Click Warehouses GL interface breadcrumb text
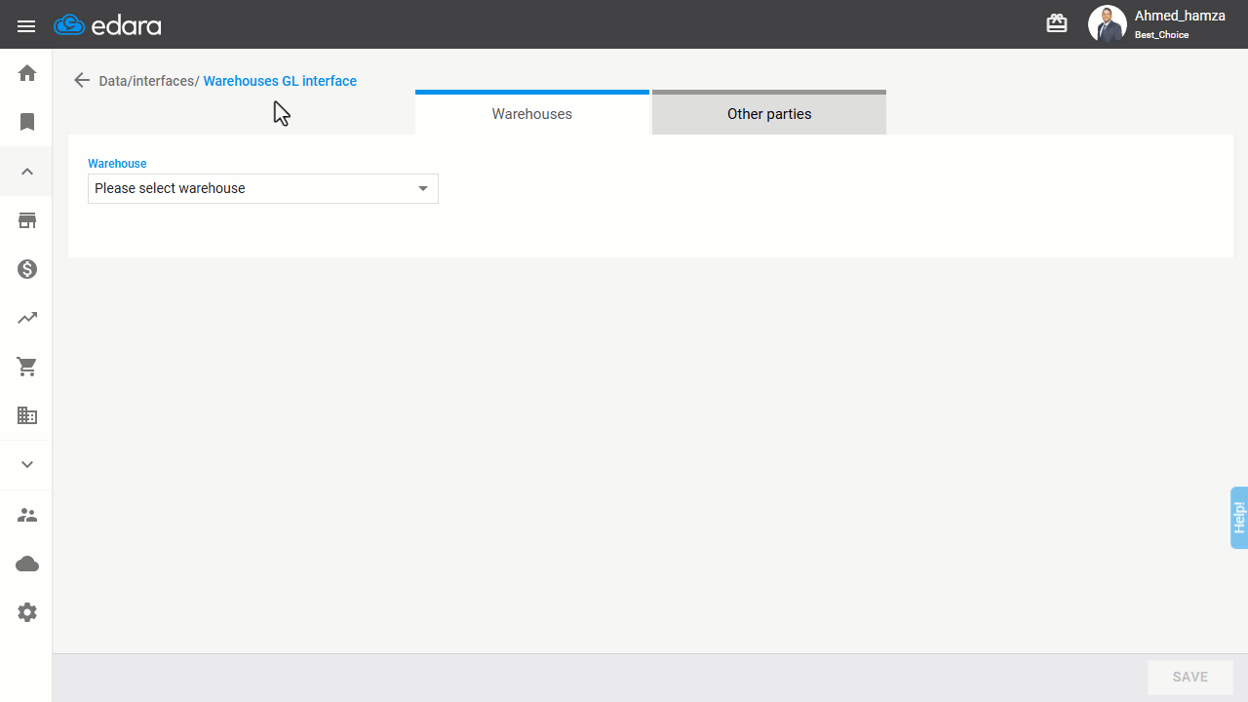The image size is (1248, 702). click(x=280, y=81)
